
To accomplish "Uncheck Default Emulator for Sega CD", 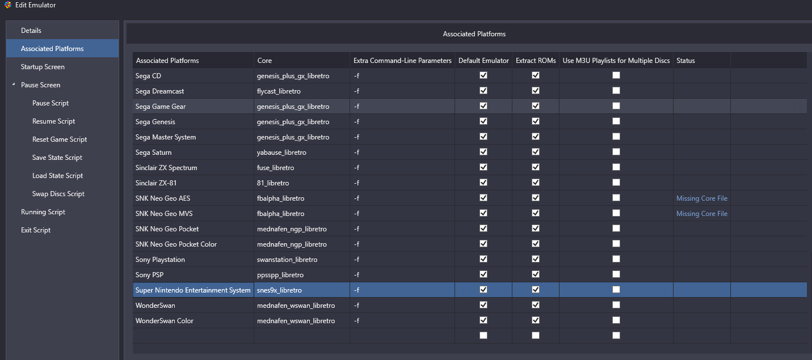I will click(483, 75).
